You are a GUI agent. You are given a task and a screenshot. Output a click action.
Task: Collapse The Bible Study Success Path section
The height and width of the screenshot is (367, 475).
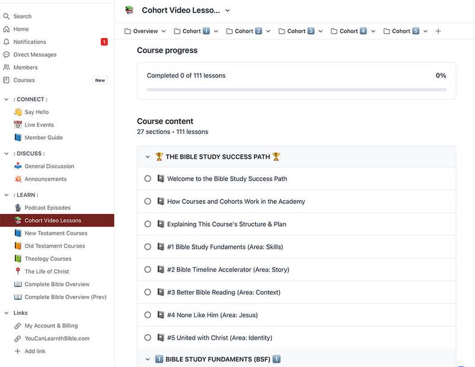pos(148,157)
